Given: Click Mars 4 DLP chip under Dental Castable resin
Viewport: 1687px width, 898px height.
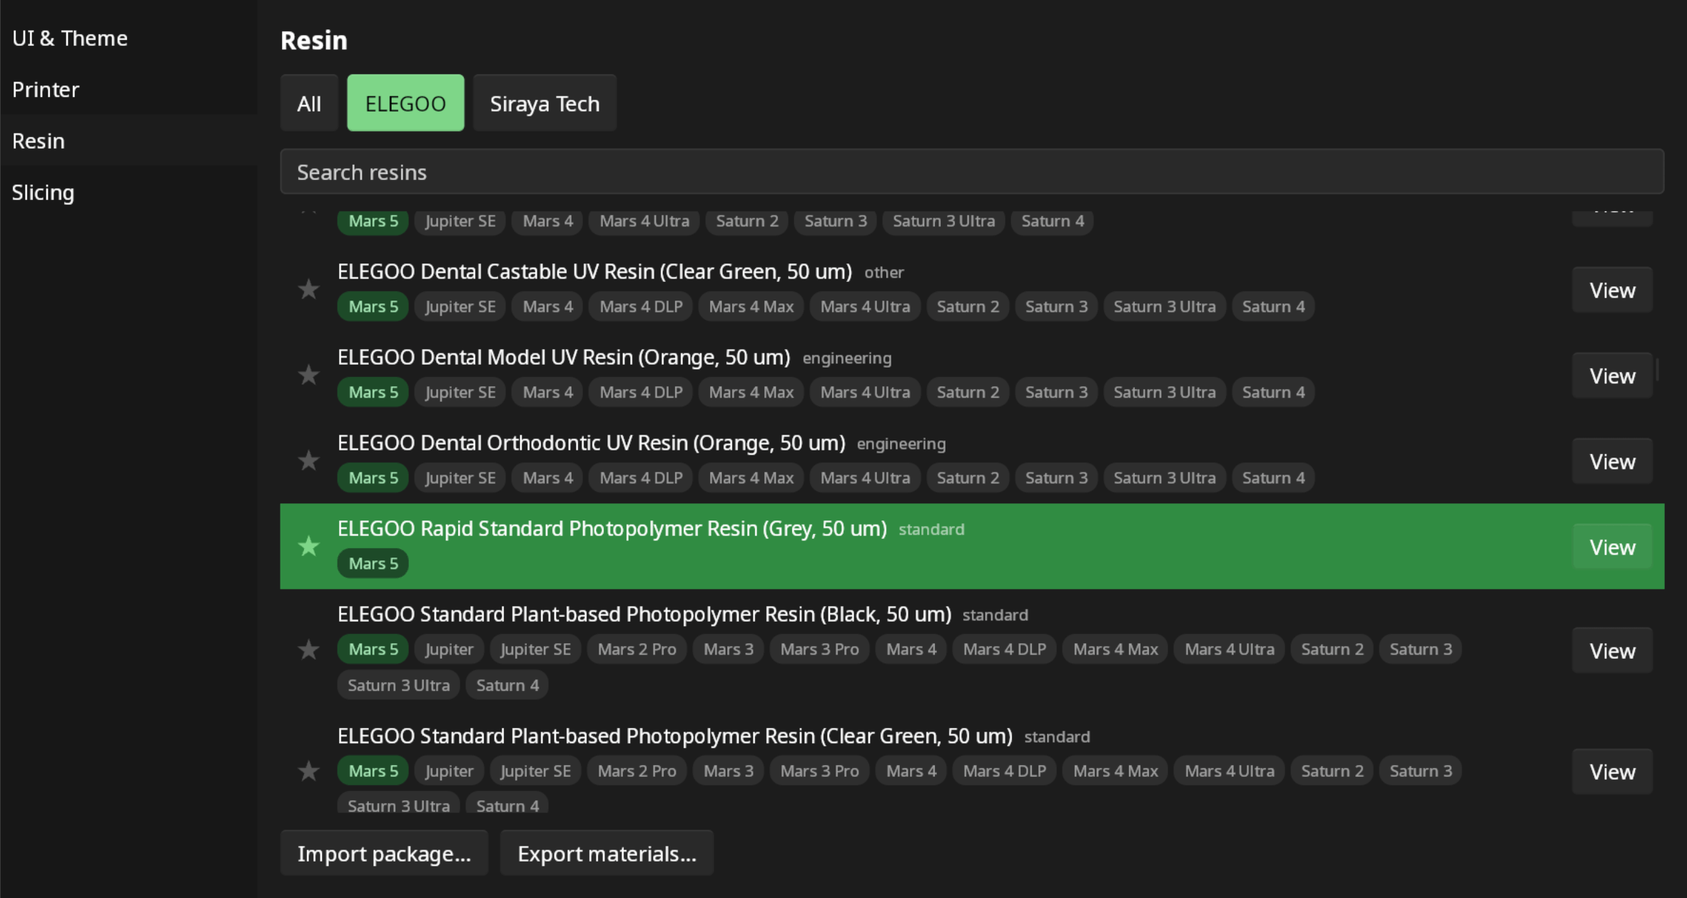Looking at the screenshot, I should coord(641,307).
